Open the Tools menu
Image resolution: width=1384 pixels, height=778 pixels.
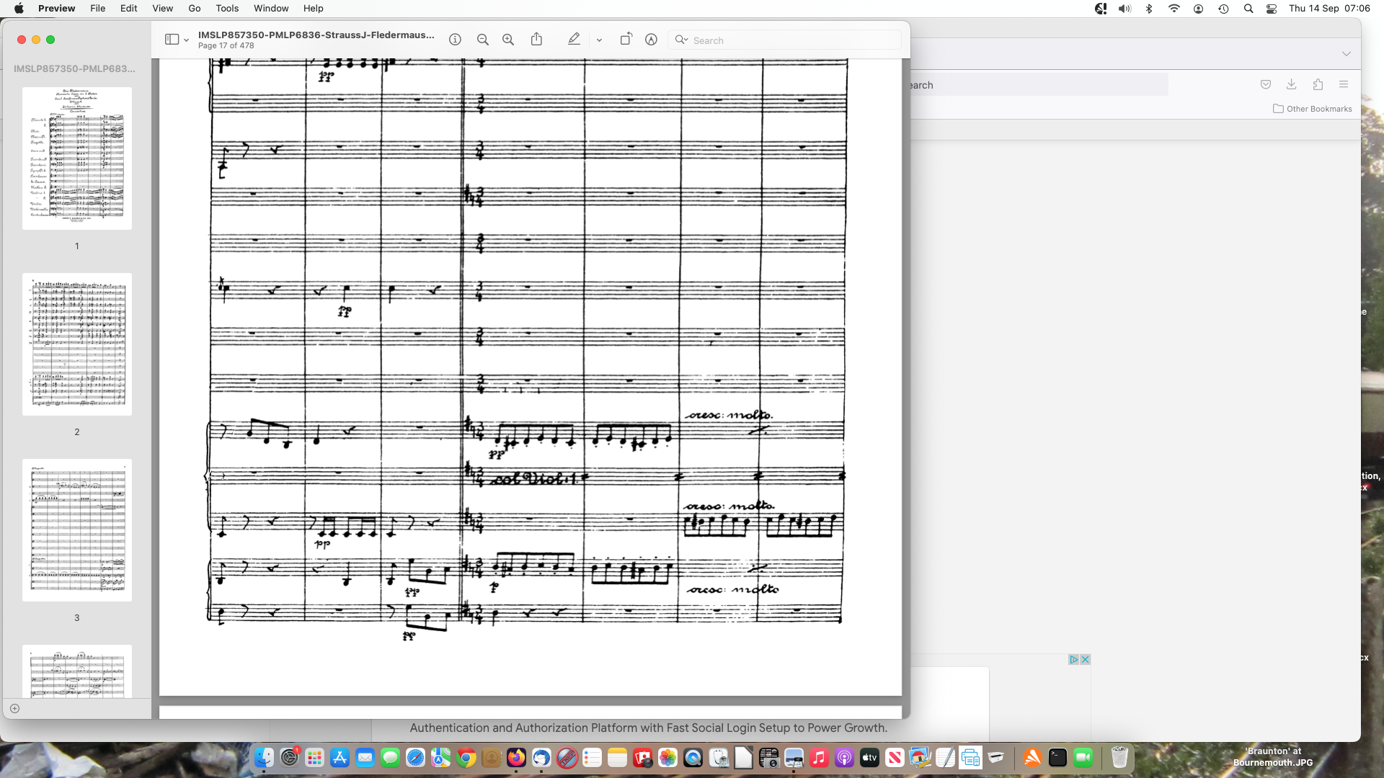click(x=227, y=9)
